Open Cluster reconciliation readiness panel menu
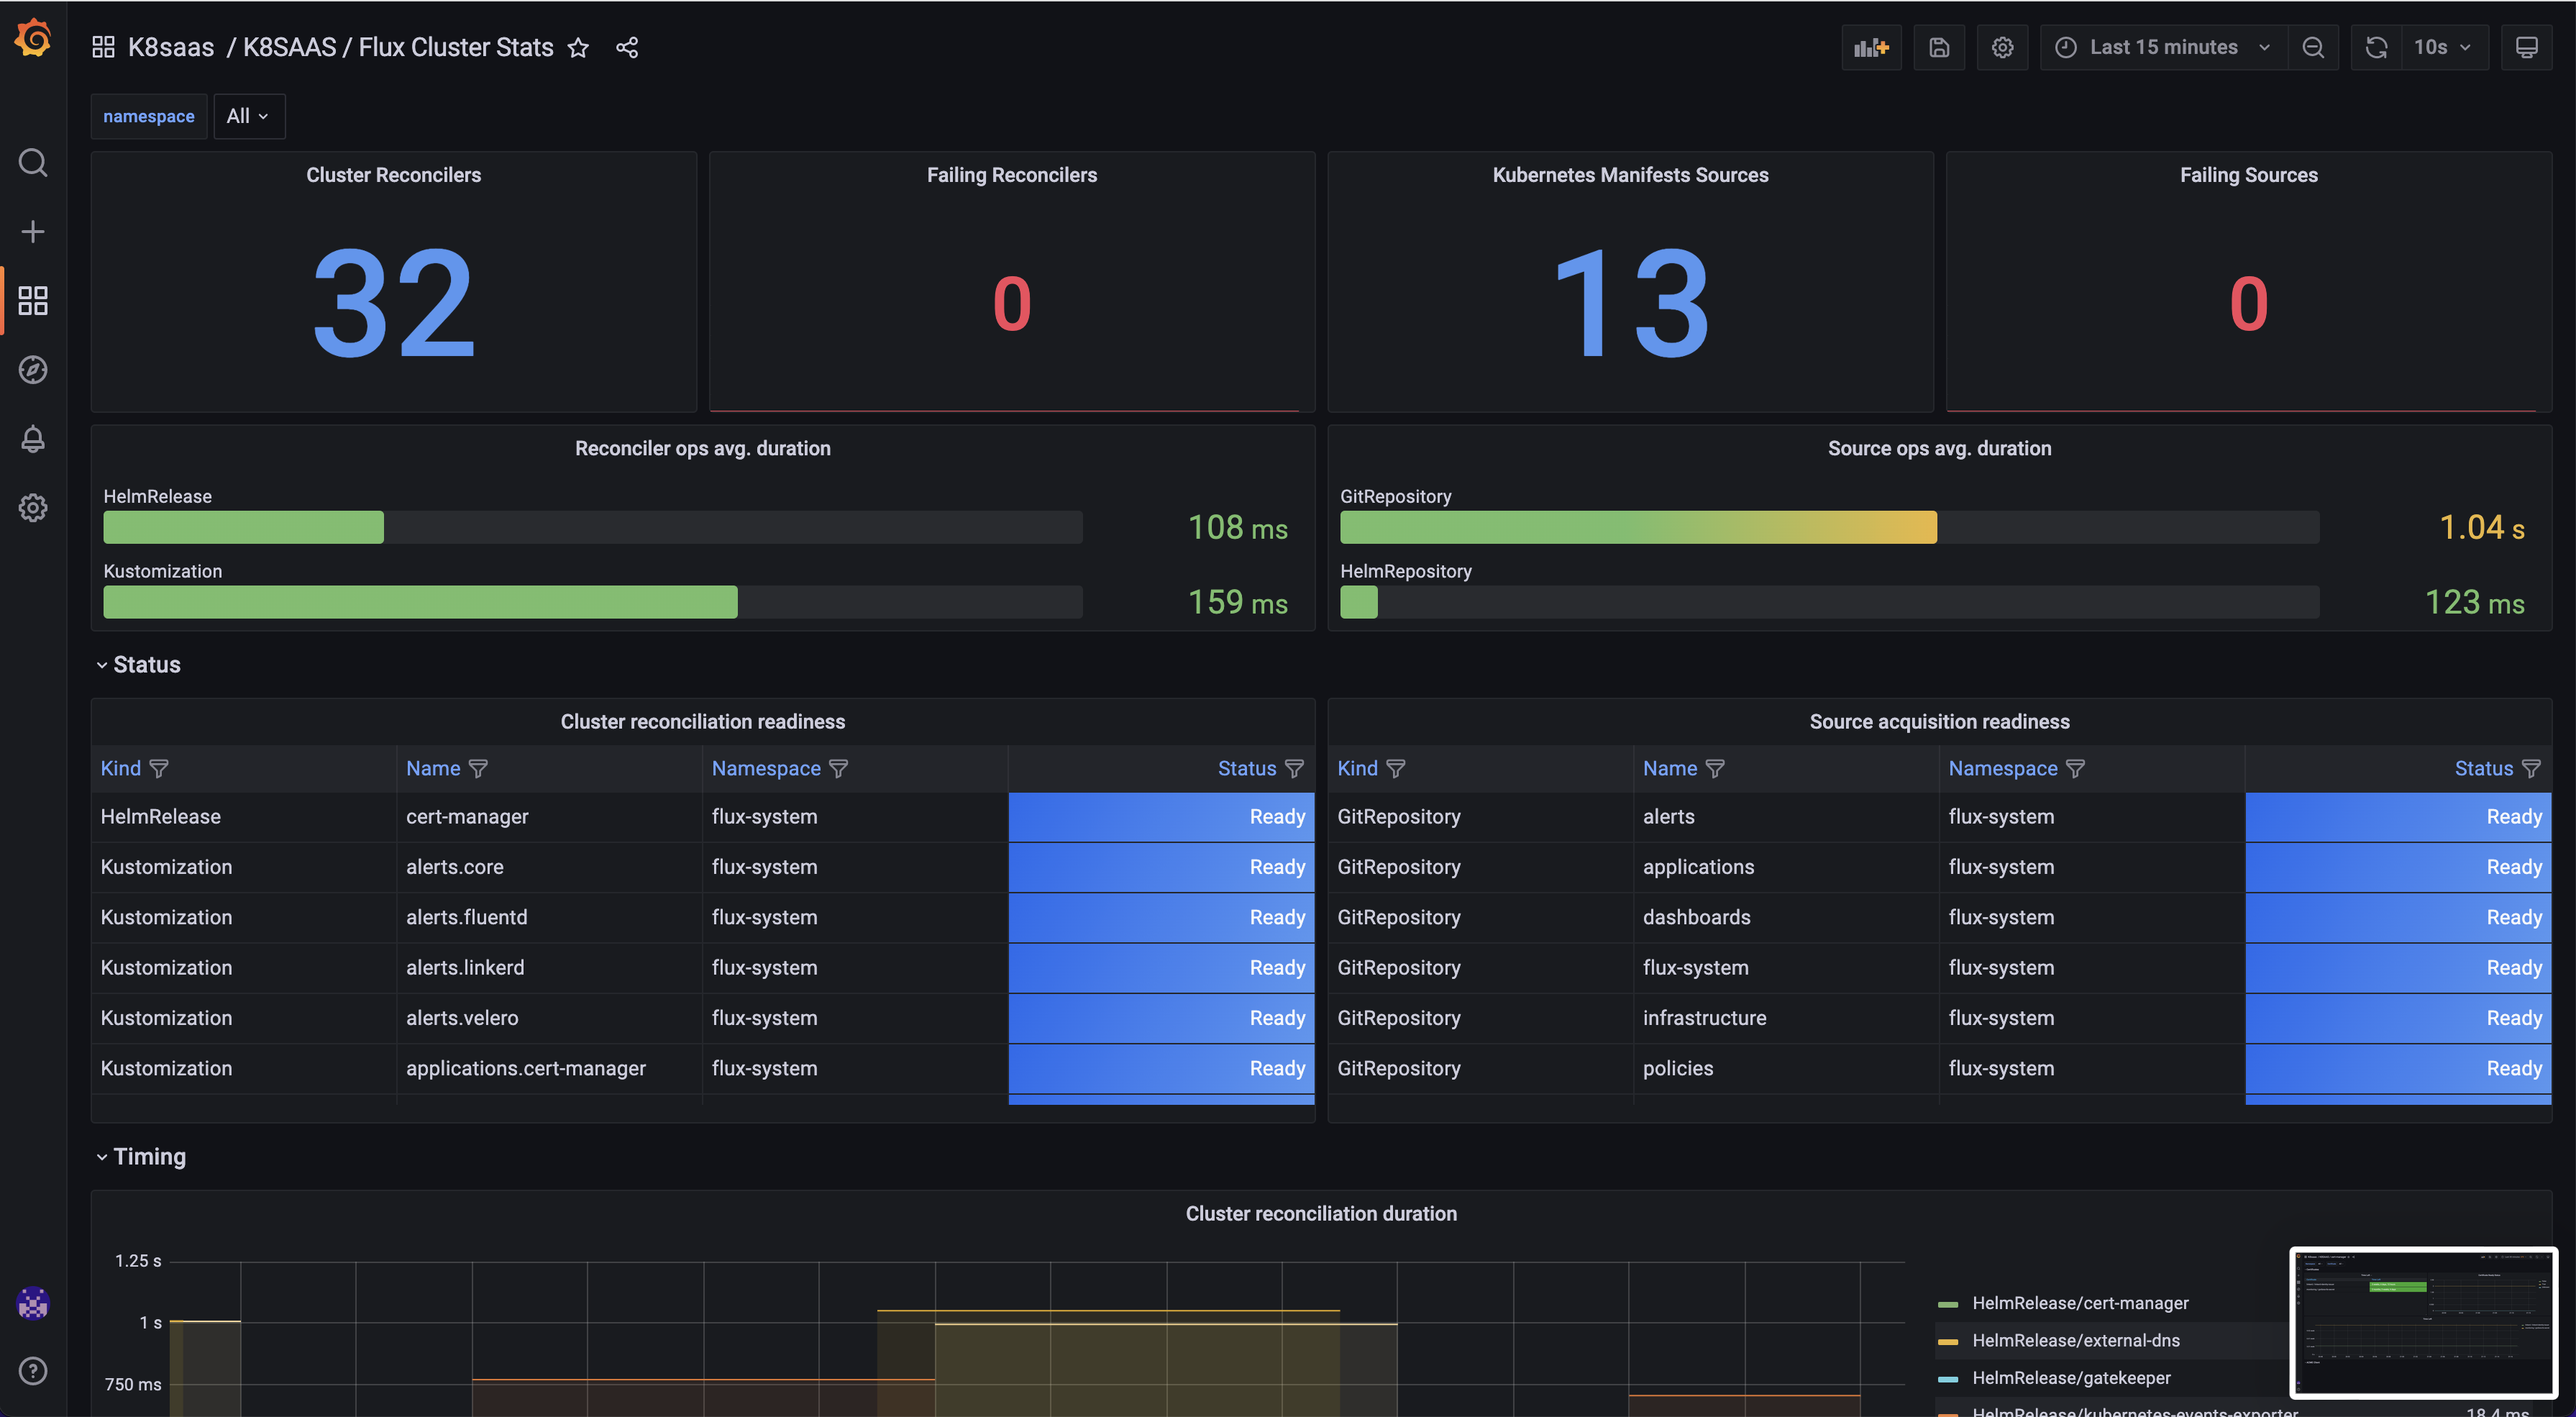This screenshot has width=2576, height=1417. pos(702,721)
